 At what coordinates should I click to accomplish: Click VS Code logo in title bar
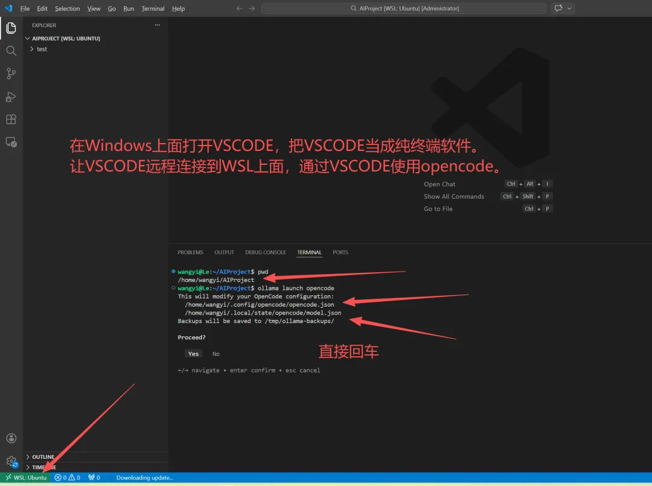coord(8,8)
